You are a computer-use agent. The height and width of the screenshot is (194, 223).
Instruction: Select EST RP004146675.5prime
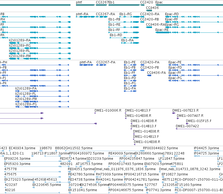[126, 190]
